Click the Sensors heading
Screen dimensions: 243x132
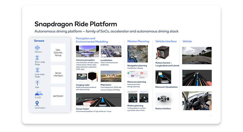[x=39, y=41]
